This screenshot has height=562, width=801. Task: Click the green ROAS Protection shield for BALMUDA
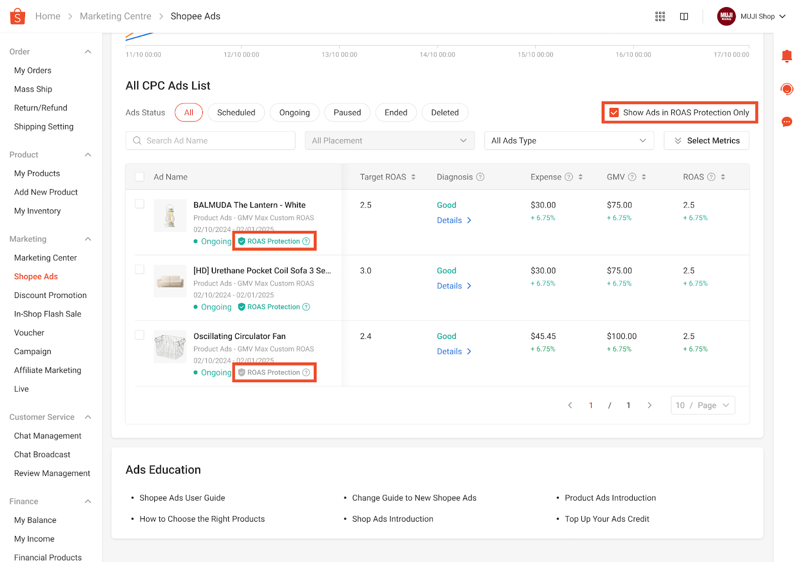(242, 241)
